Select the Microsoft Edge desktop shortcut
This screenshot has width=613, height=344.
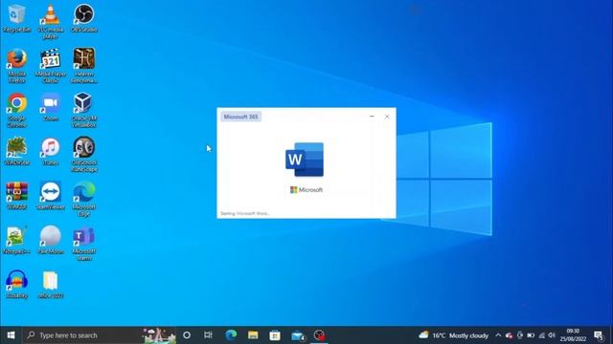click(x=83, y=199)
